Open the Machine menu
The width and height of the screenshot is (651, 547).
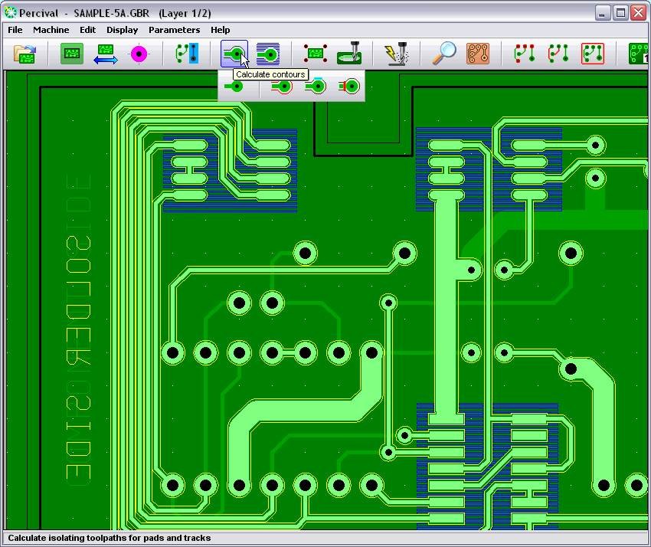pyautogui.click(x=51, y=30)
